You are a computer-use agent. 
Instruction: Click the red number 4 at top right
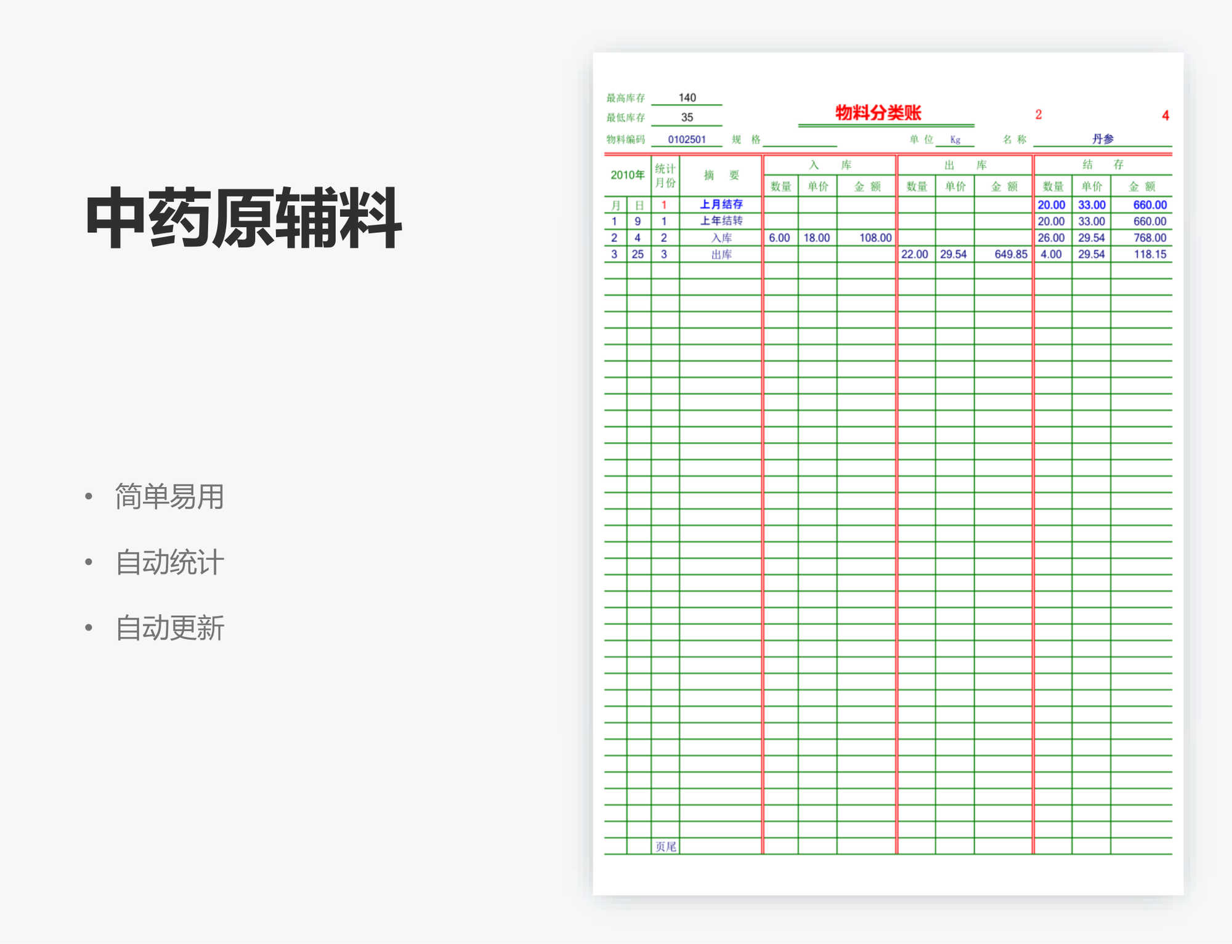point(1165,115)
